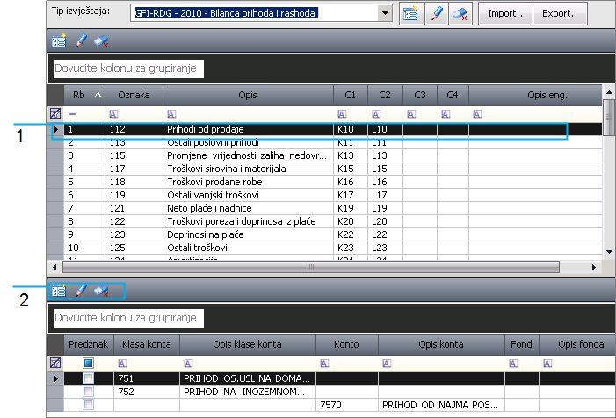Click the edit pencil icon beside Import
This screenshot has height=418, width=616.
[437, 13]
